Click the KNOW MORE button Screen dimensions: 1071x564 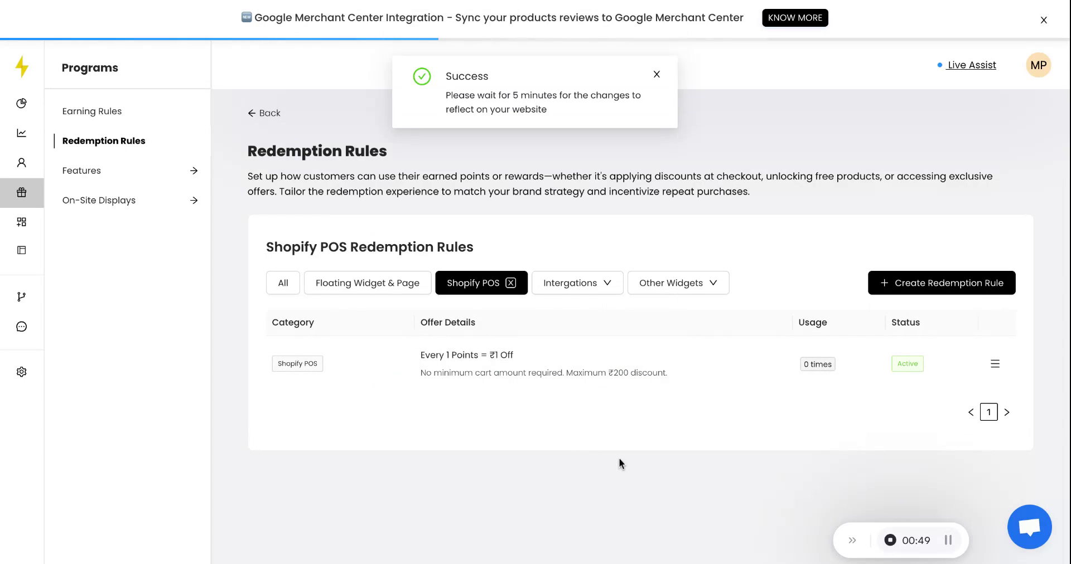click(794, 18)
